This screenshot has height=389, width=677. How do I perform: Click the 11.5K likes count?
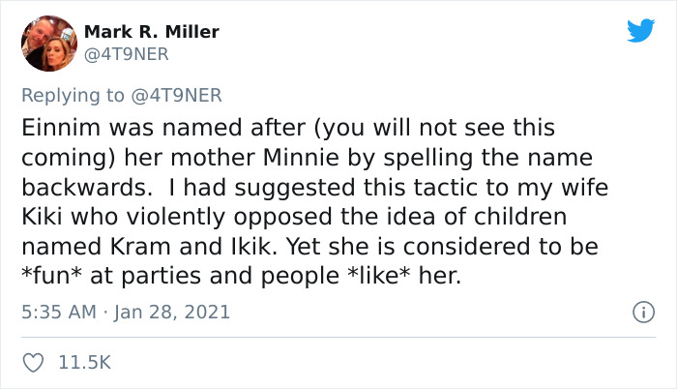pyautogui.click(x=85, y=363)
